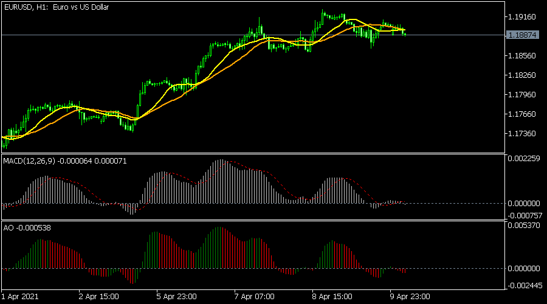The width and height of the screenshot is (547, 304).
Task: Click the 9 Apr 23:00 time label
Action: pos(410,297)
